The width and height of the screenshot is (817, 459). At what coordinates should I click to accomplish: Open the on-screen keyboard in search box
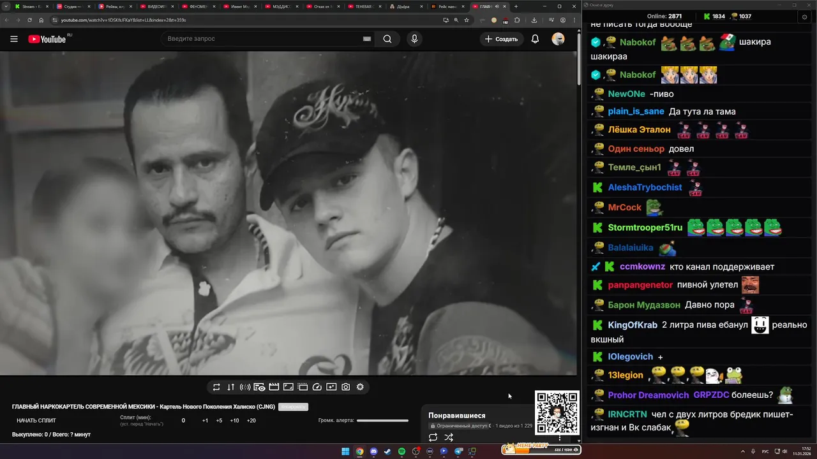coord(367,39)
